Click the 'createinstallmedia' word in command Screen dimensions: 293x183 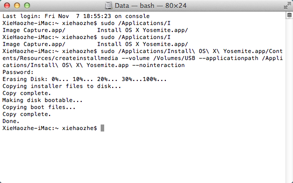86,58
